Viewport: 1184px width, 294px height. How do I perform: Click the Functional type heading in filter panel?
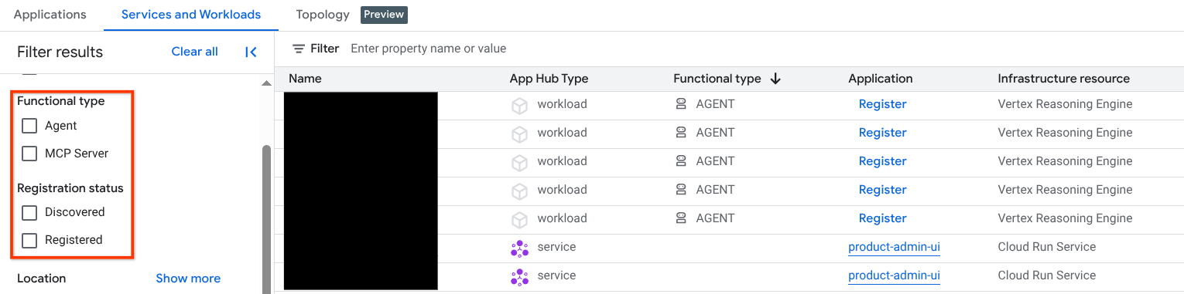pyautogui.click(x=61, y=101)
